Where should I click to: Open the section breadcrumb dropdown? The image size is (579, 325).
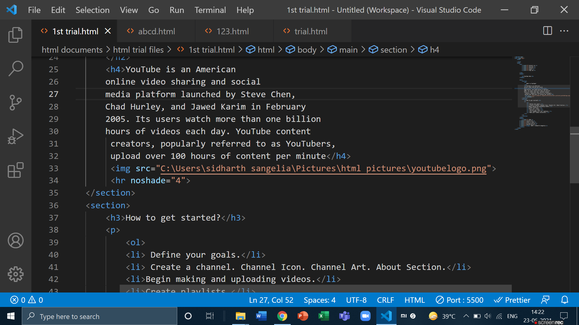click(394, 50)
